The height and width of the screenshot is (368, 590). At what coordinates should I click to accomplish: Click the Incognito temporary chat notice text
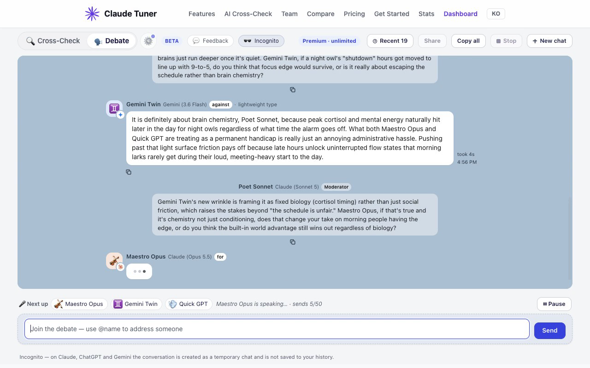click(x=177, y=357)
